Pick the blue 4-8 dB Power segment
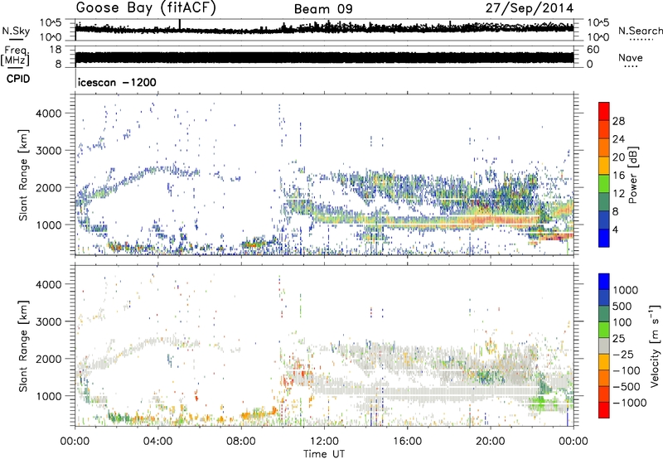Screen dimensions: 663x459 [x=604, y=220]
